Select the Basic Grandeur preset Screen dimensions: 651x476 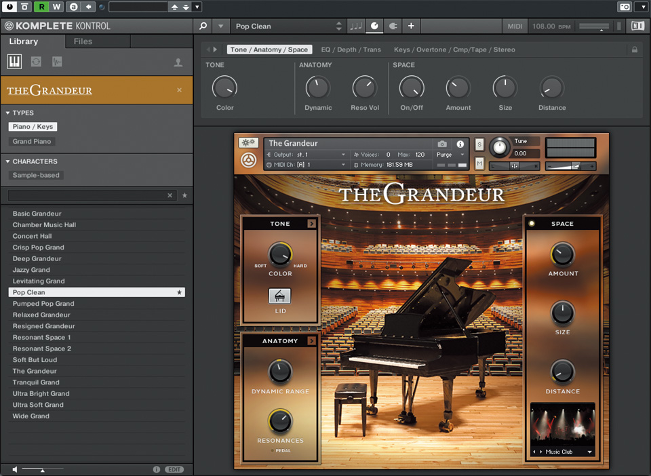pos(96,214)
